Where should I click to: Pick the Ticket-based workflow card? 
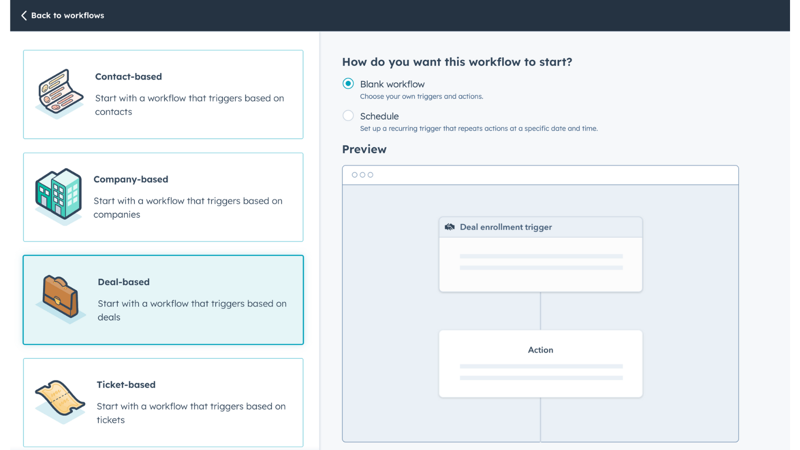coord(163,402)
